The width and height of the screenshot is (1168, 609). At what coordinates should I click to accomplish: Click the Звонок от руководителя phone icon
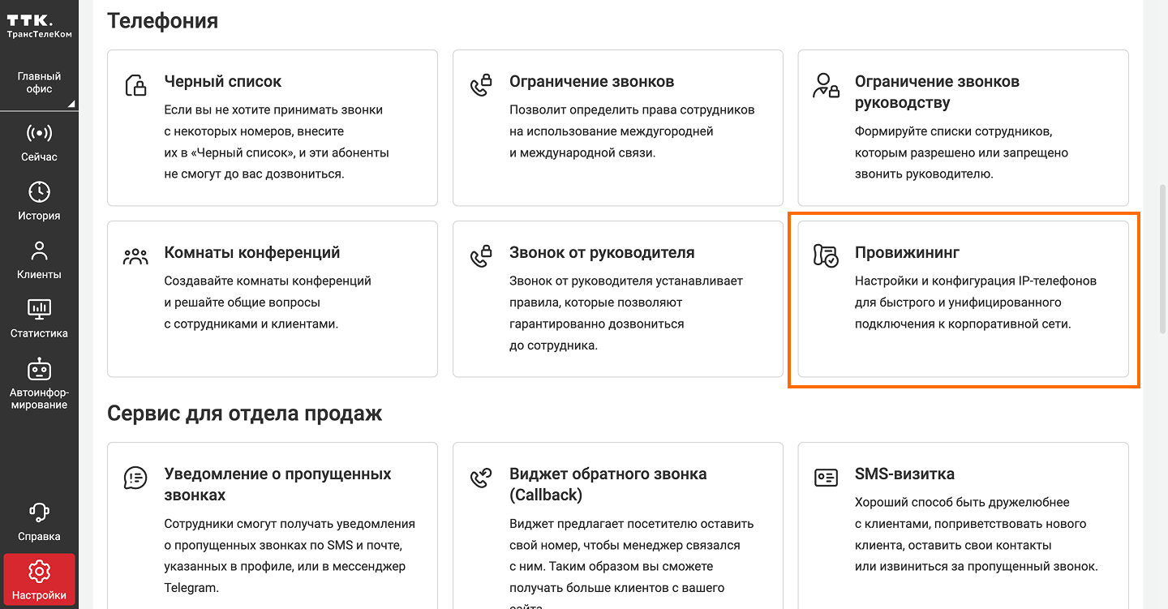click(481, 256)
